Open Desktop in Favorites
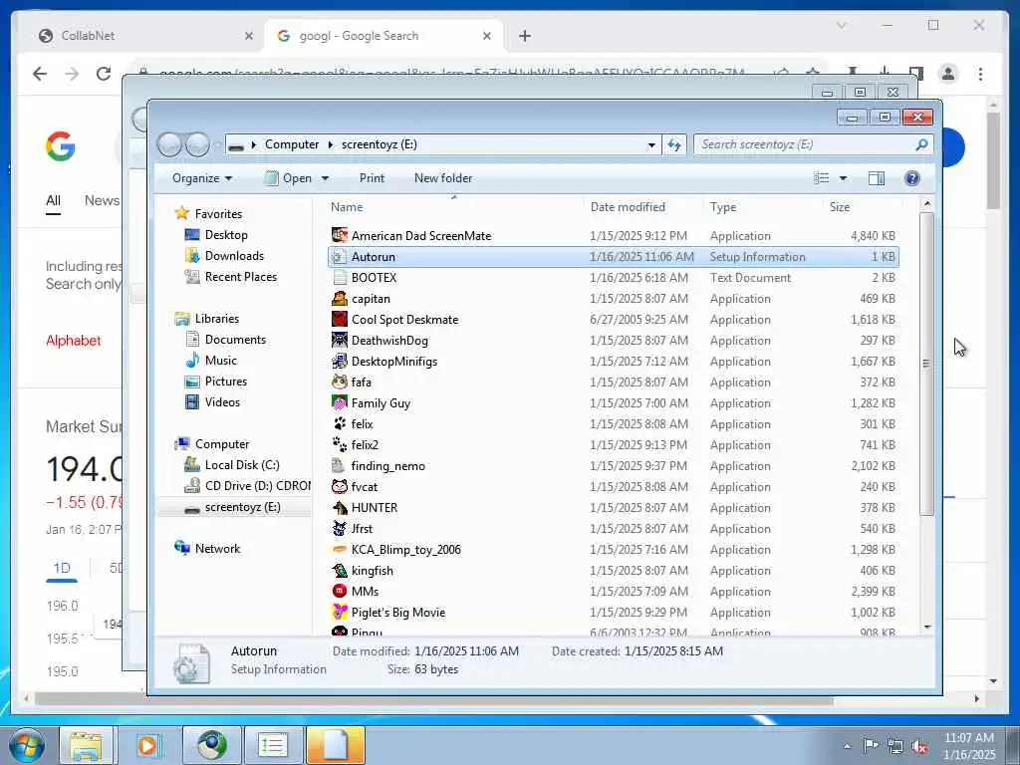This screenshot has width=1020, height=765. (226, 235)
